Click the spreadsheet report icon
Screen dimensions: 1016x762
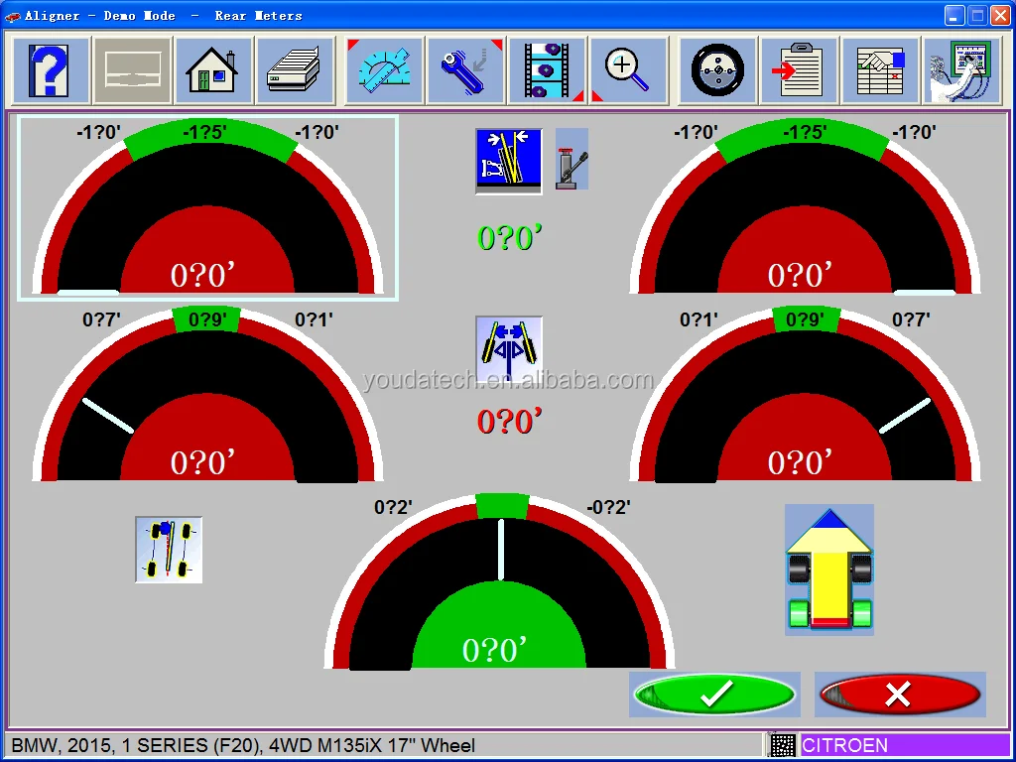click(x=880, y=69)
